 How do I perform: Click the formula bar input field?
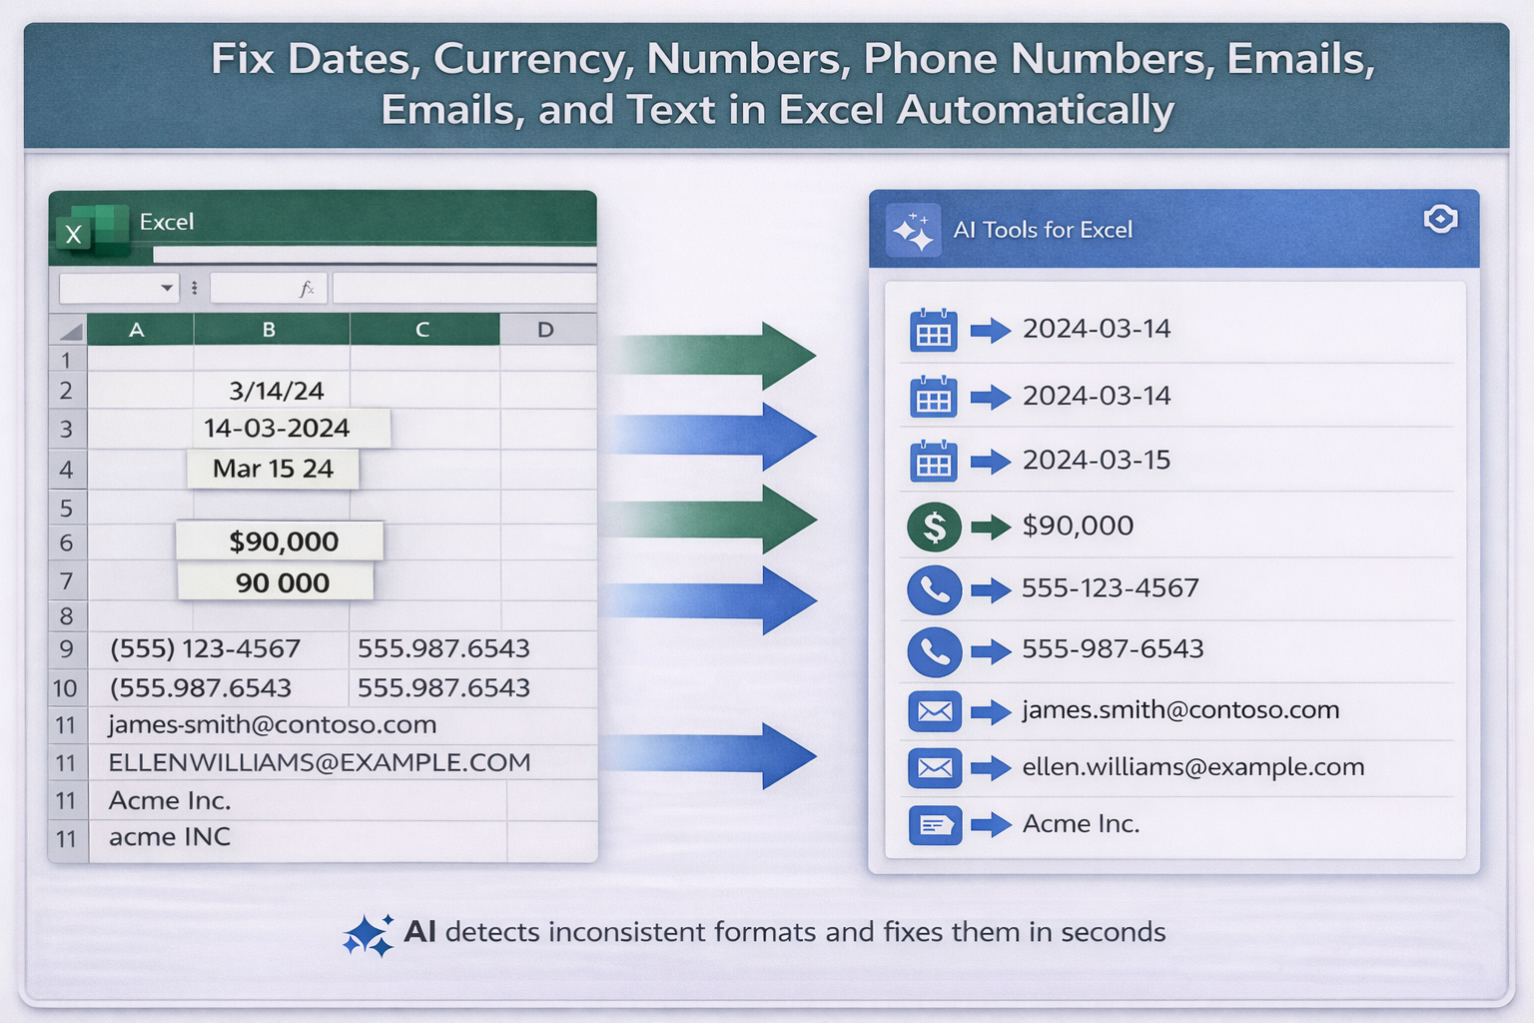click(464, 288)
